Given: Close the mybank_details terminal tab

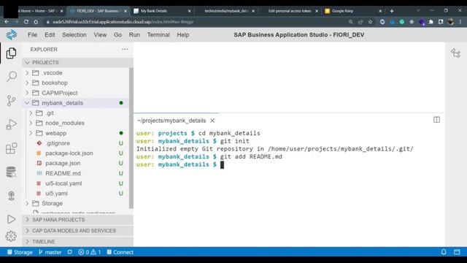Looking at the screenshot, I should [212, 121].
